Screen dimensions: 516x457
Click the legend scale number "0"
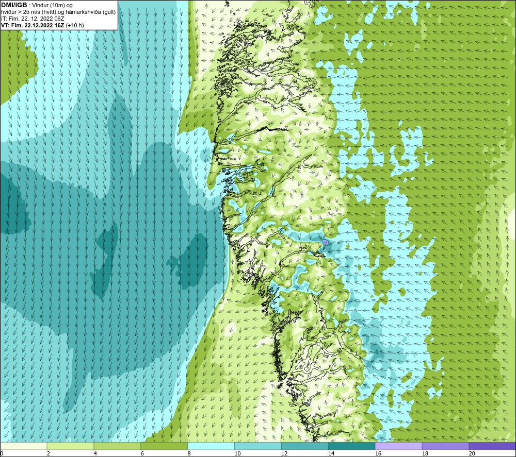click(2, 453)
